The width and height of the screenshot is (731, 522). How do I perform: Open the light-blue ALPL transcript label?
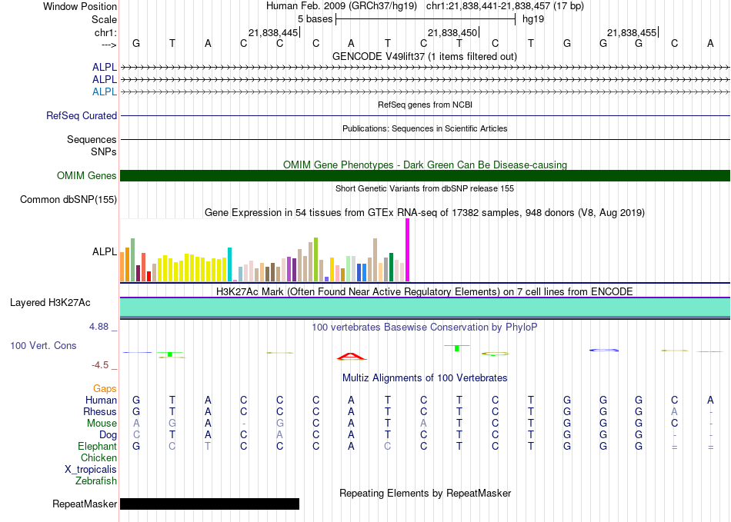click(105, 91)
